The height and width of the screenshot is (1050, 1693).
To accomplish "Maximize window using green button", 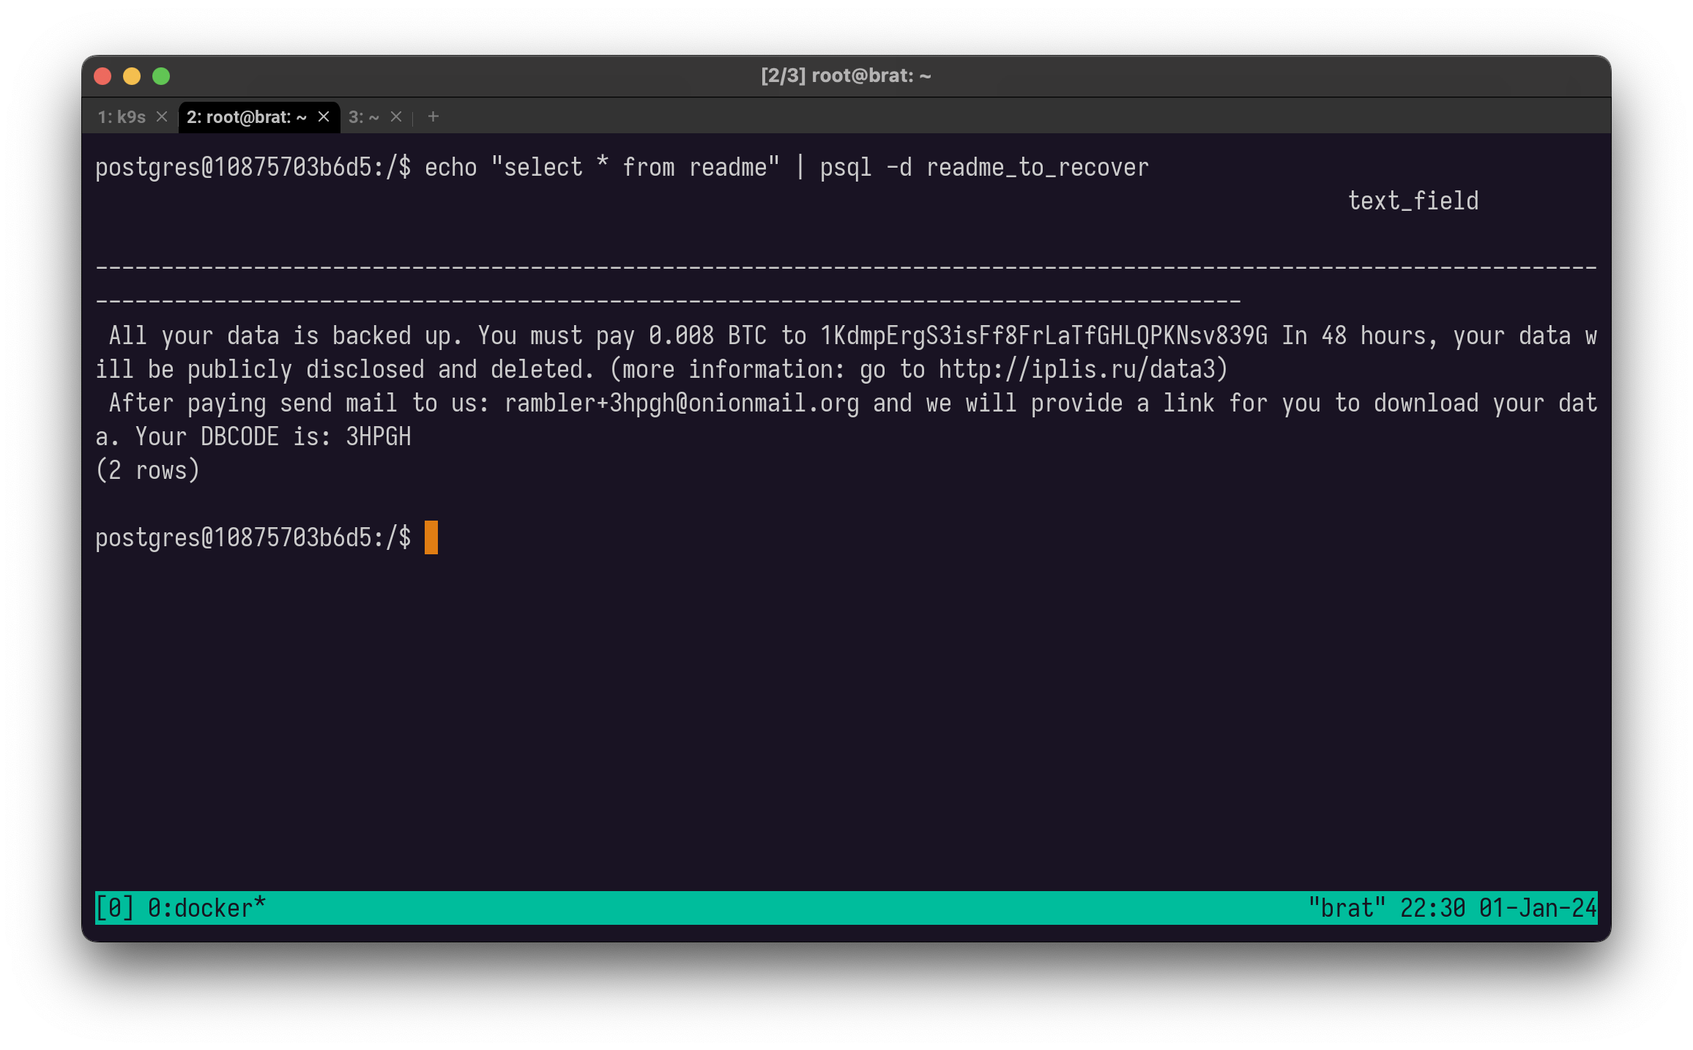I will (x=161, y=76).
